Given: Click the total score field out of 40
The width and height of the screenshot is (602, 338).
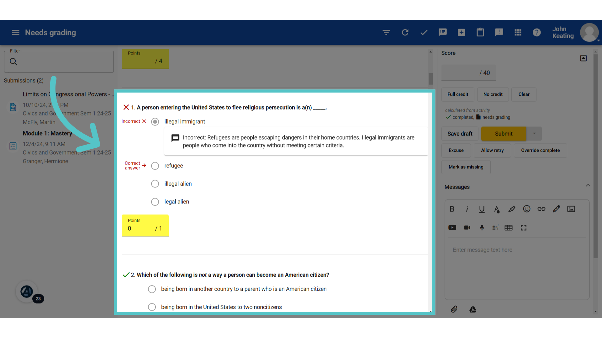Looking at the screenshot, I should tap(469, 73).
